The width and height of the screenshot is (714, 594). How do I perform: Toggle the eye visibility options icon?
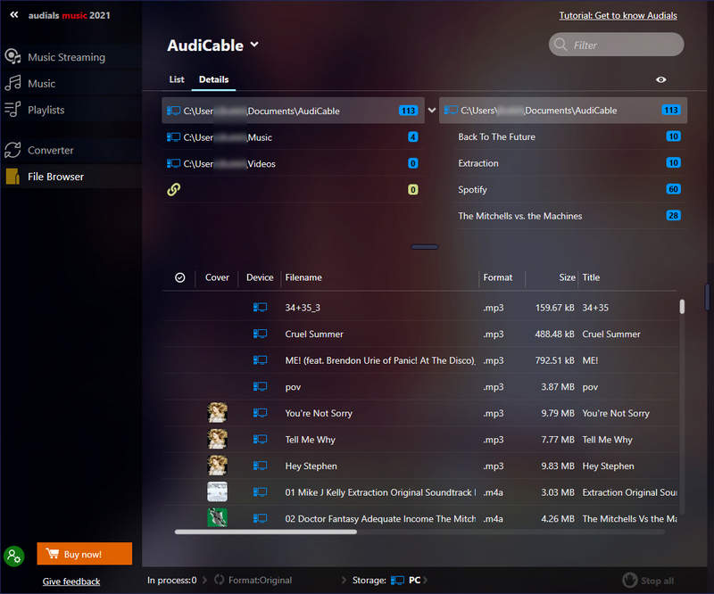pyautogui.click(x=660, y=79)
